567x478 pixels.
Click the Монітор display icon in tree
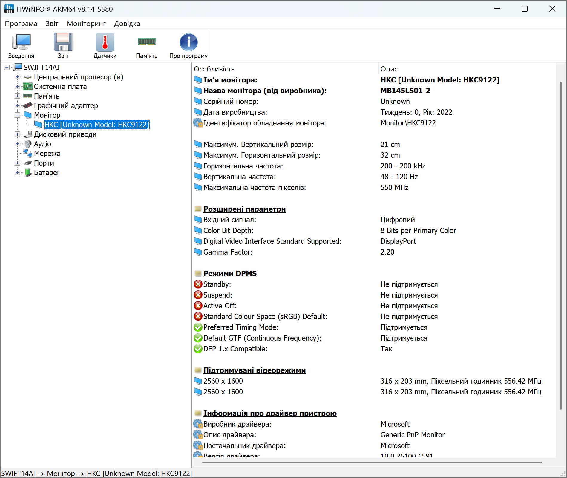click(x=28, y=115)
